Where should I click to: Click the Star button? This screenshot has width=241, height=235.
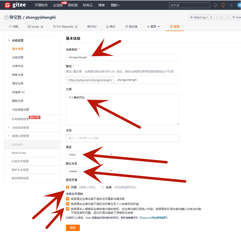pos(220,17)
